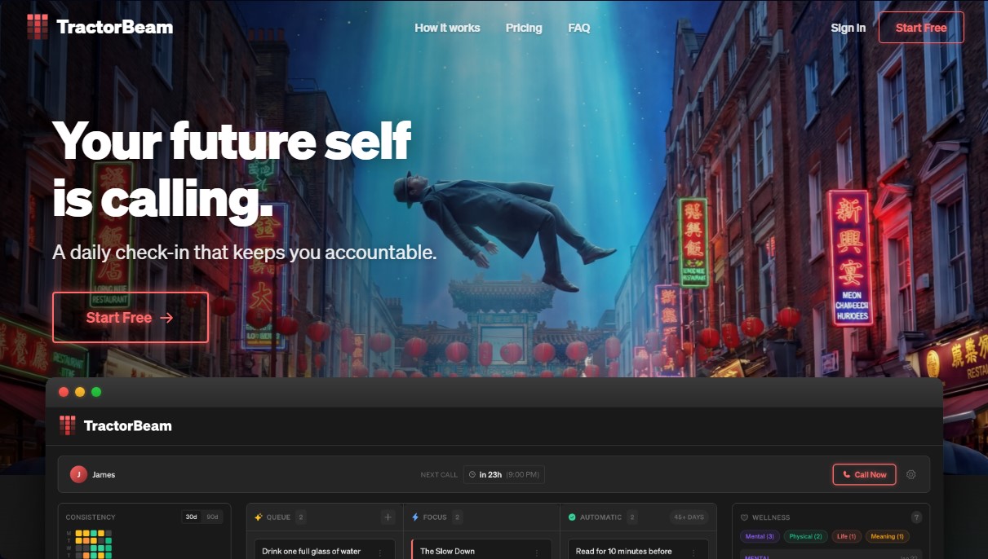Select the Mental (3) wellness tag
Screen dimensions: 988x559
760,536
